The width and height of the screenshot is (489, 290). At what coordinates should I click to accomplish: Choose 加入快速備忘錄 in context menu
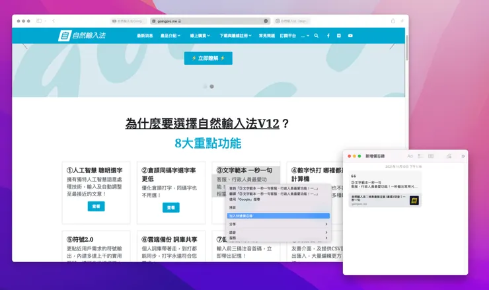[x=278, y=216]
